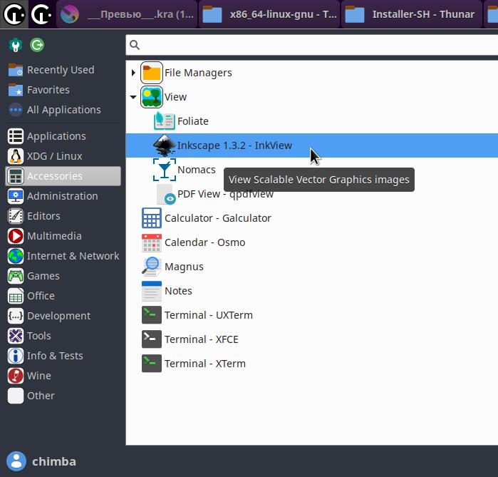Image resolution: width=498 pixels, height=477 pixels.
Task: Open the qpdfview PDF View icon
Action: [166, 194]
